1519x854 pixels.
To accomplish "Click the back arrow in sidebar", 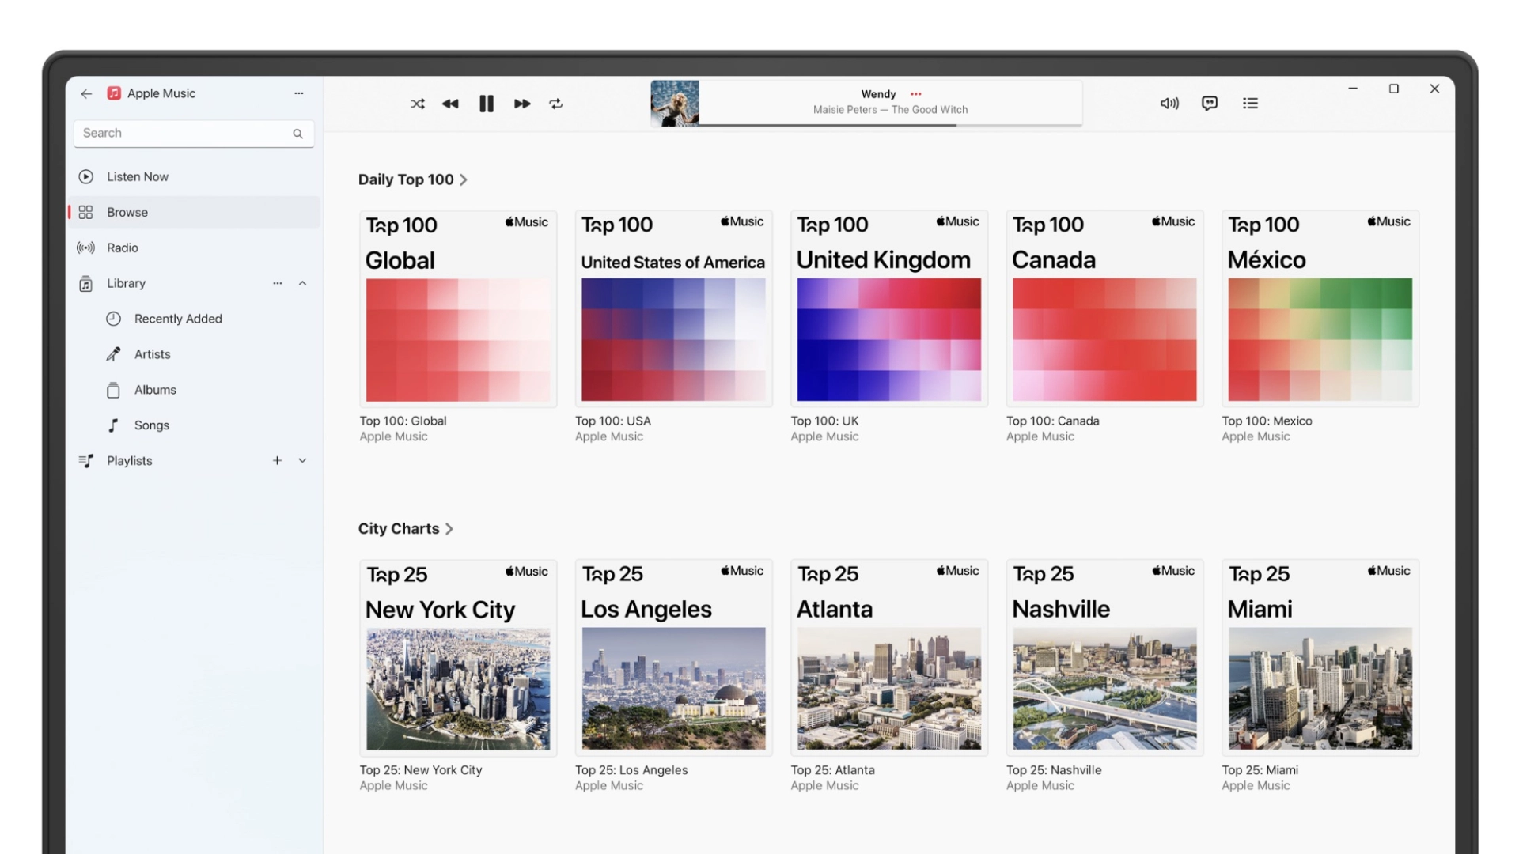I will [86, 93].
